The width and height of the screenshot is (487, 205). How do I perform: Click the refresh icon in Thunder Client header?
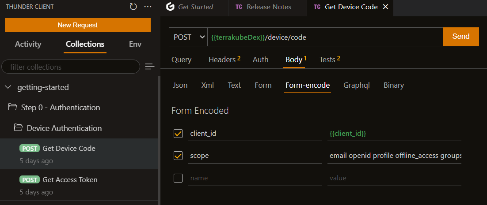pyautogui.click(x=133, y=7)
